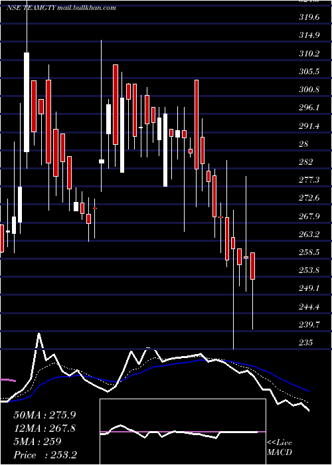Select the 244.4 price axis label
332x465 pixels.
pyautogui.click(x=309, y=307)
